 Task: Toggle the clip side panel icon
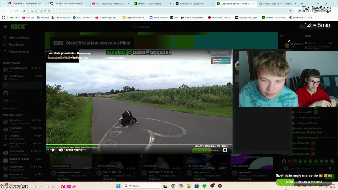coord(236,53)
